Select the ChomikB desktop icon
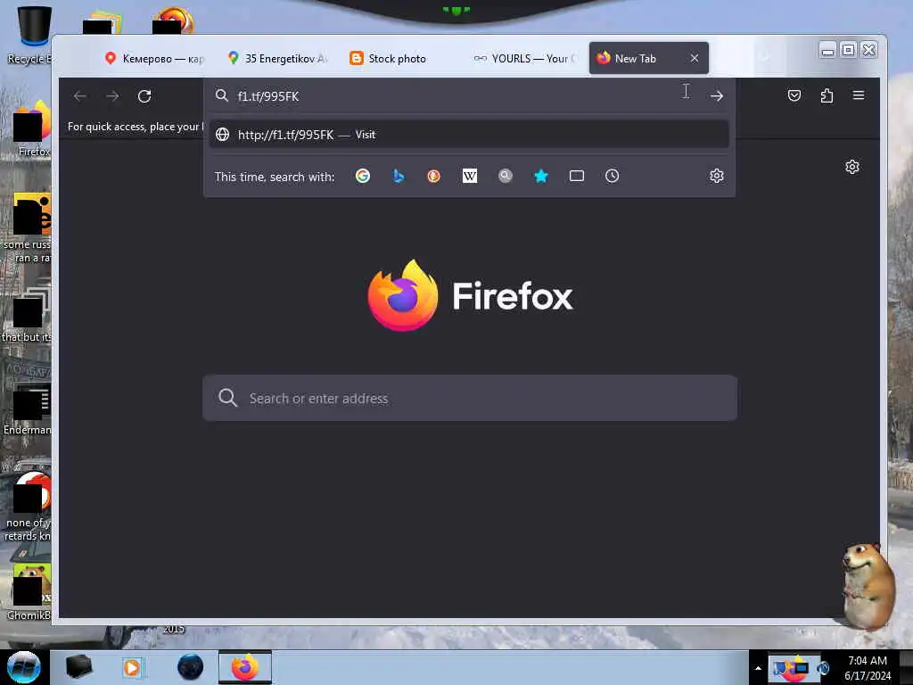Viewport: 913px width, 685px height. [x=30, y=592]
